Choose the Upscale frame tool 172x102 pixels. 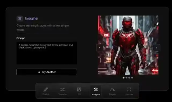pyautogui.click(x=129, y=91)
